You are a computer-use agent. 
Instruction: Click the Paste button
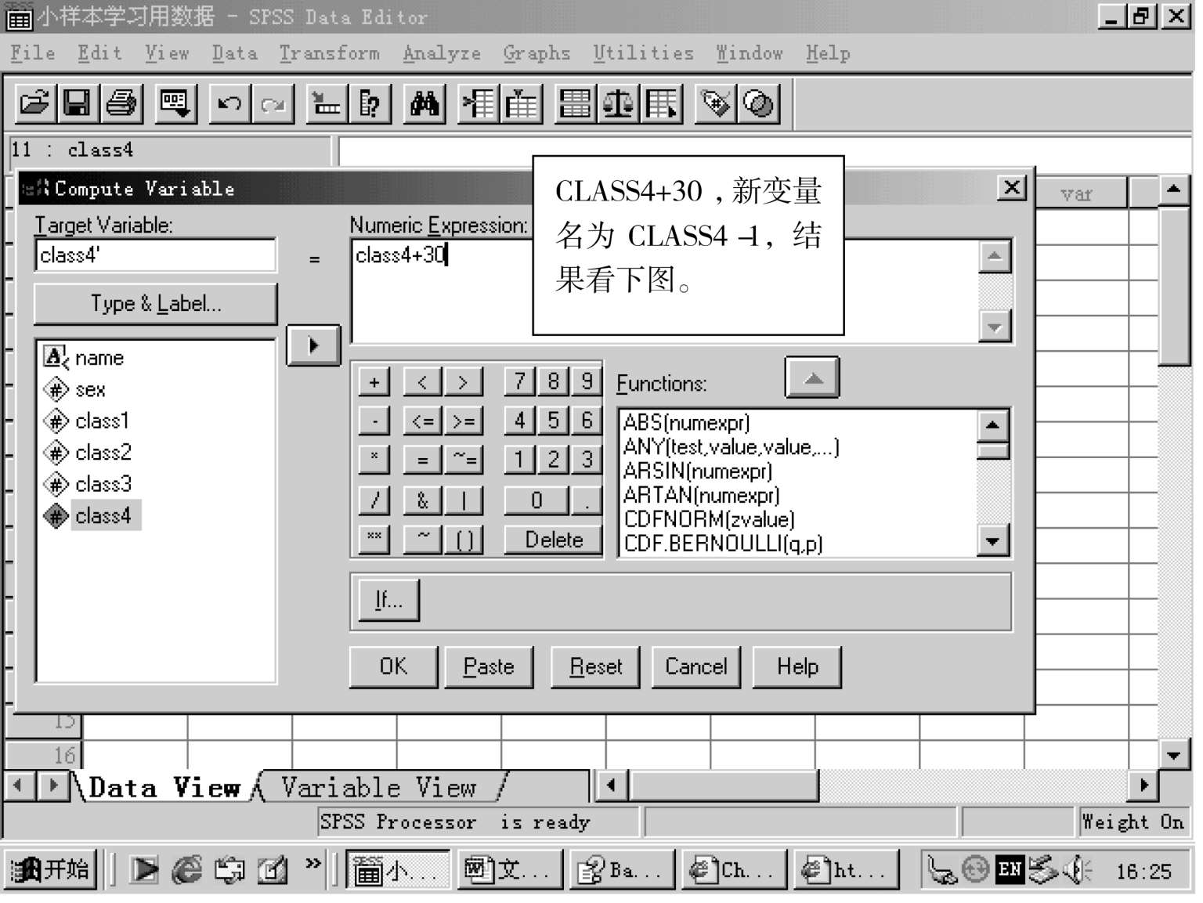489,666
